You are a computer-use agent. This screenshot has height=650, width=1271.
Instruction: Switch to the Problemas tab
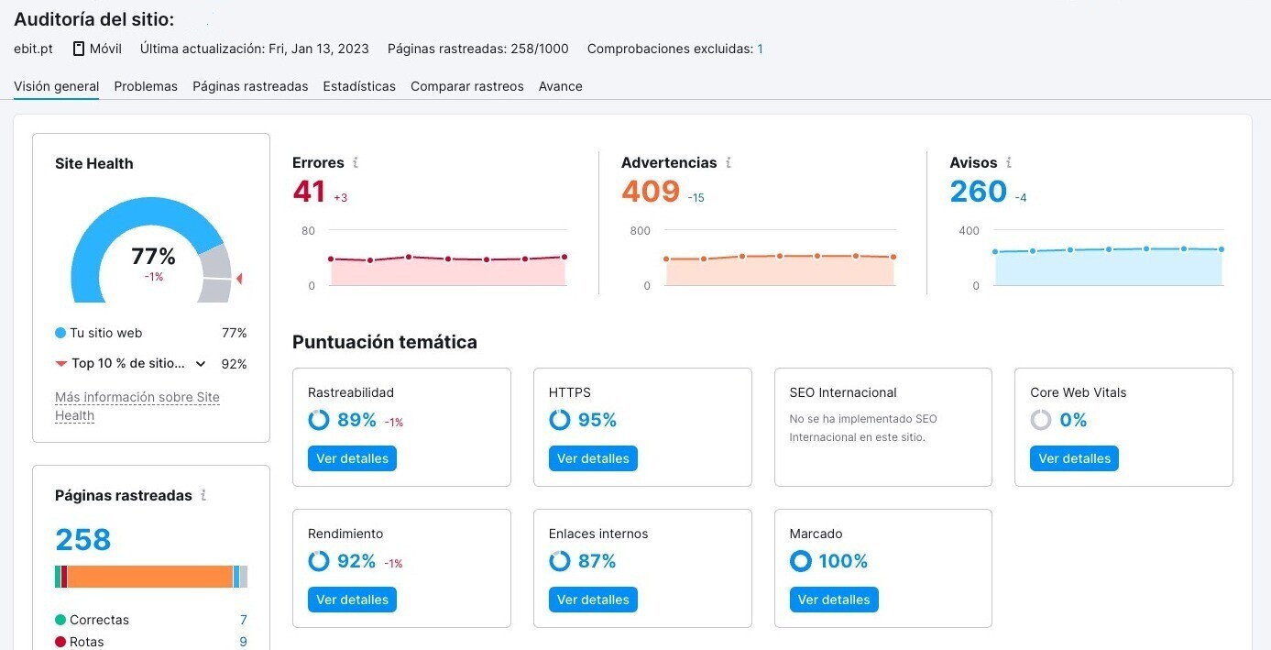[x=145, y=86]
